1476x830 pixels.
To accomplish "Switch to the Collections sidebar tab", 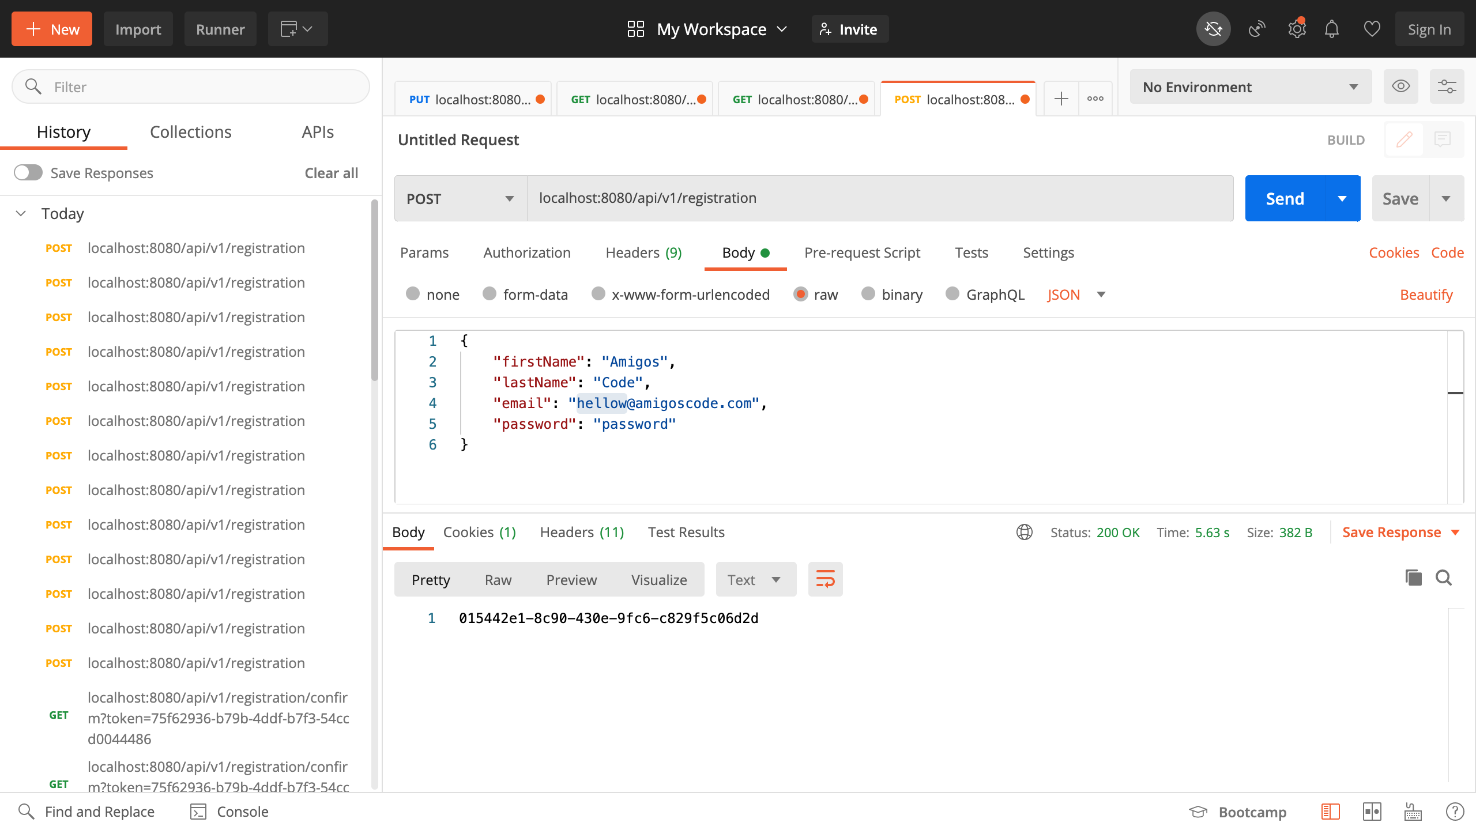I will tap(190, 132).
